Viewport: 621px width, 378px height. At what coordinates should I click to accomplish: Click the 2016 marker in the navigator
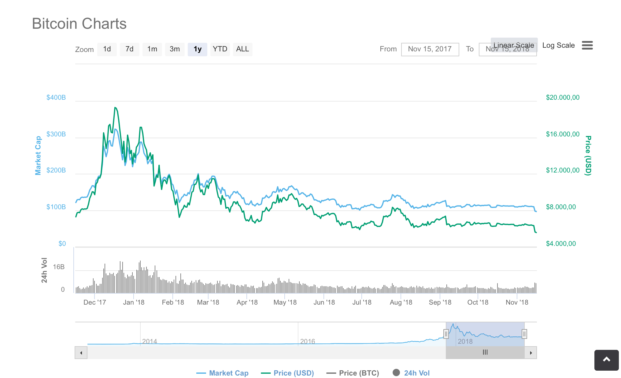coord(308,341)
